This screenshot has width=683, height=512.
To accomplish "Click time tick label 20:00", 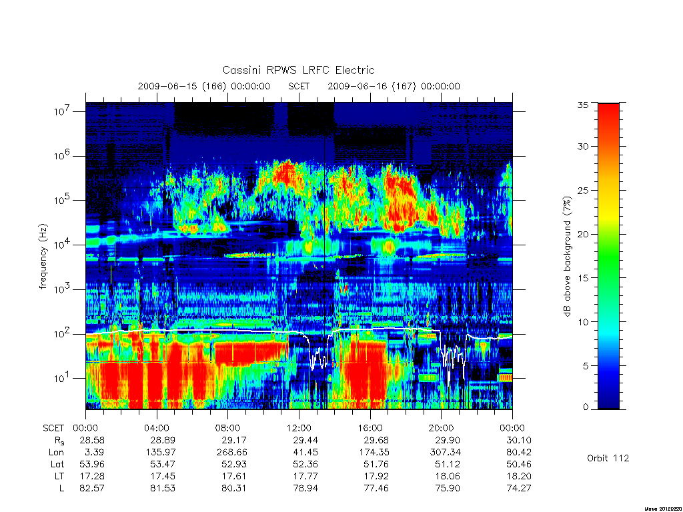I will (x=442, y=429).
